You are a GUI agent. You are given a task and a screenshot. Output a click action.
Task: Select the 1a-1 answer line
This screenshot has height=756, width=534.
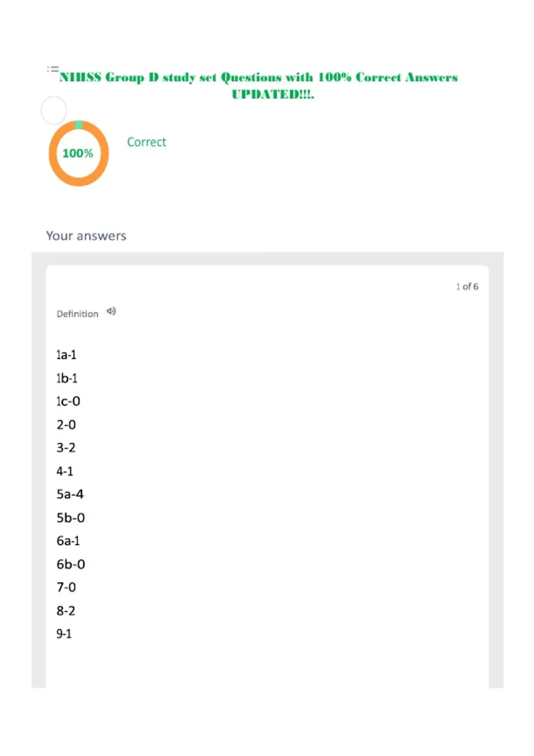66,355
